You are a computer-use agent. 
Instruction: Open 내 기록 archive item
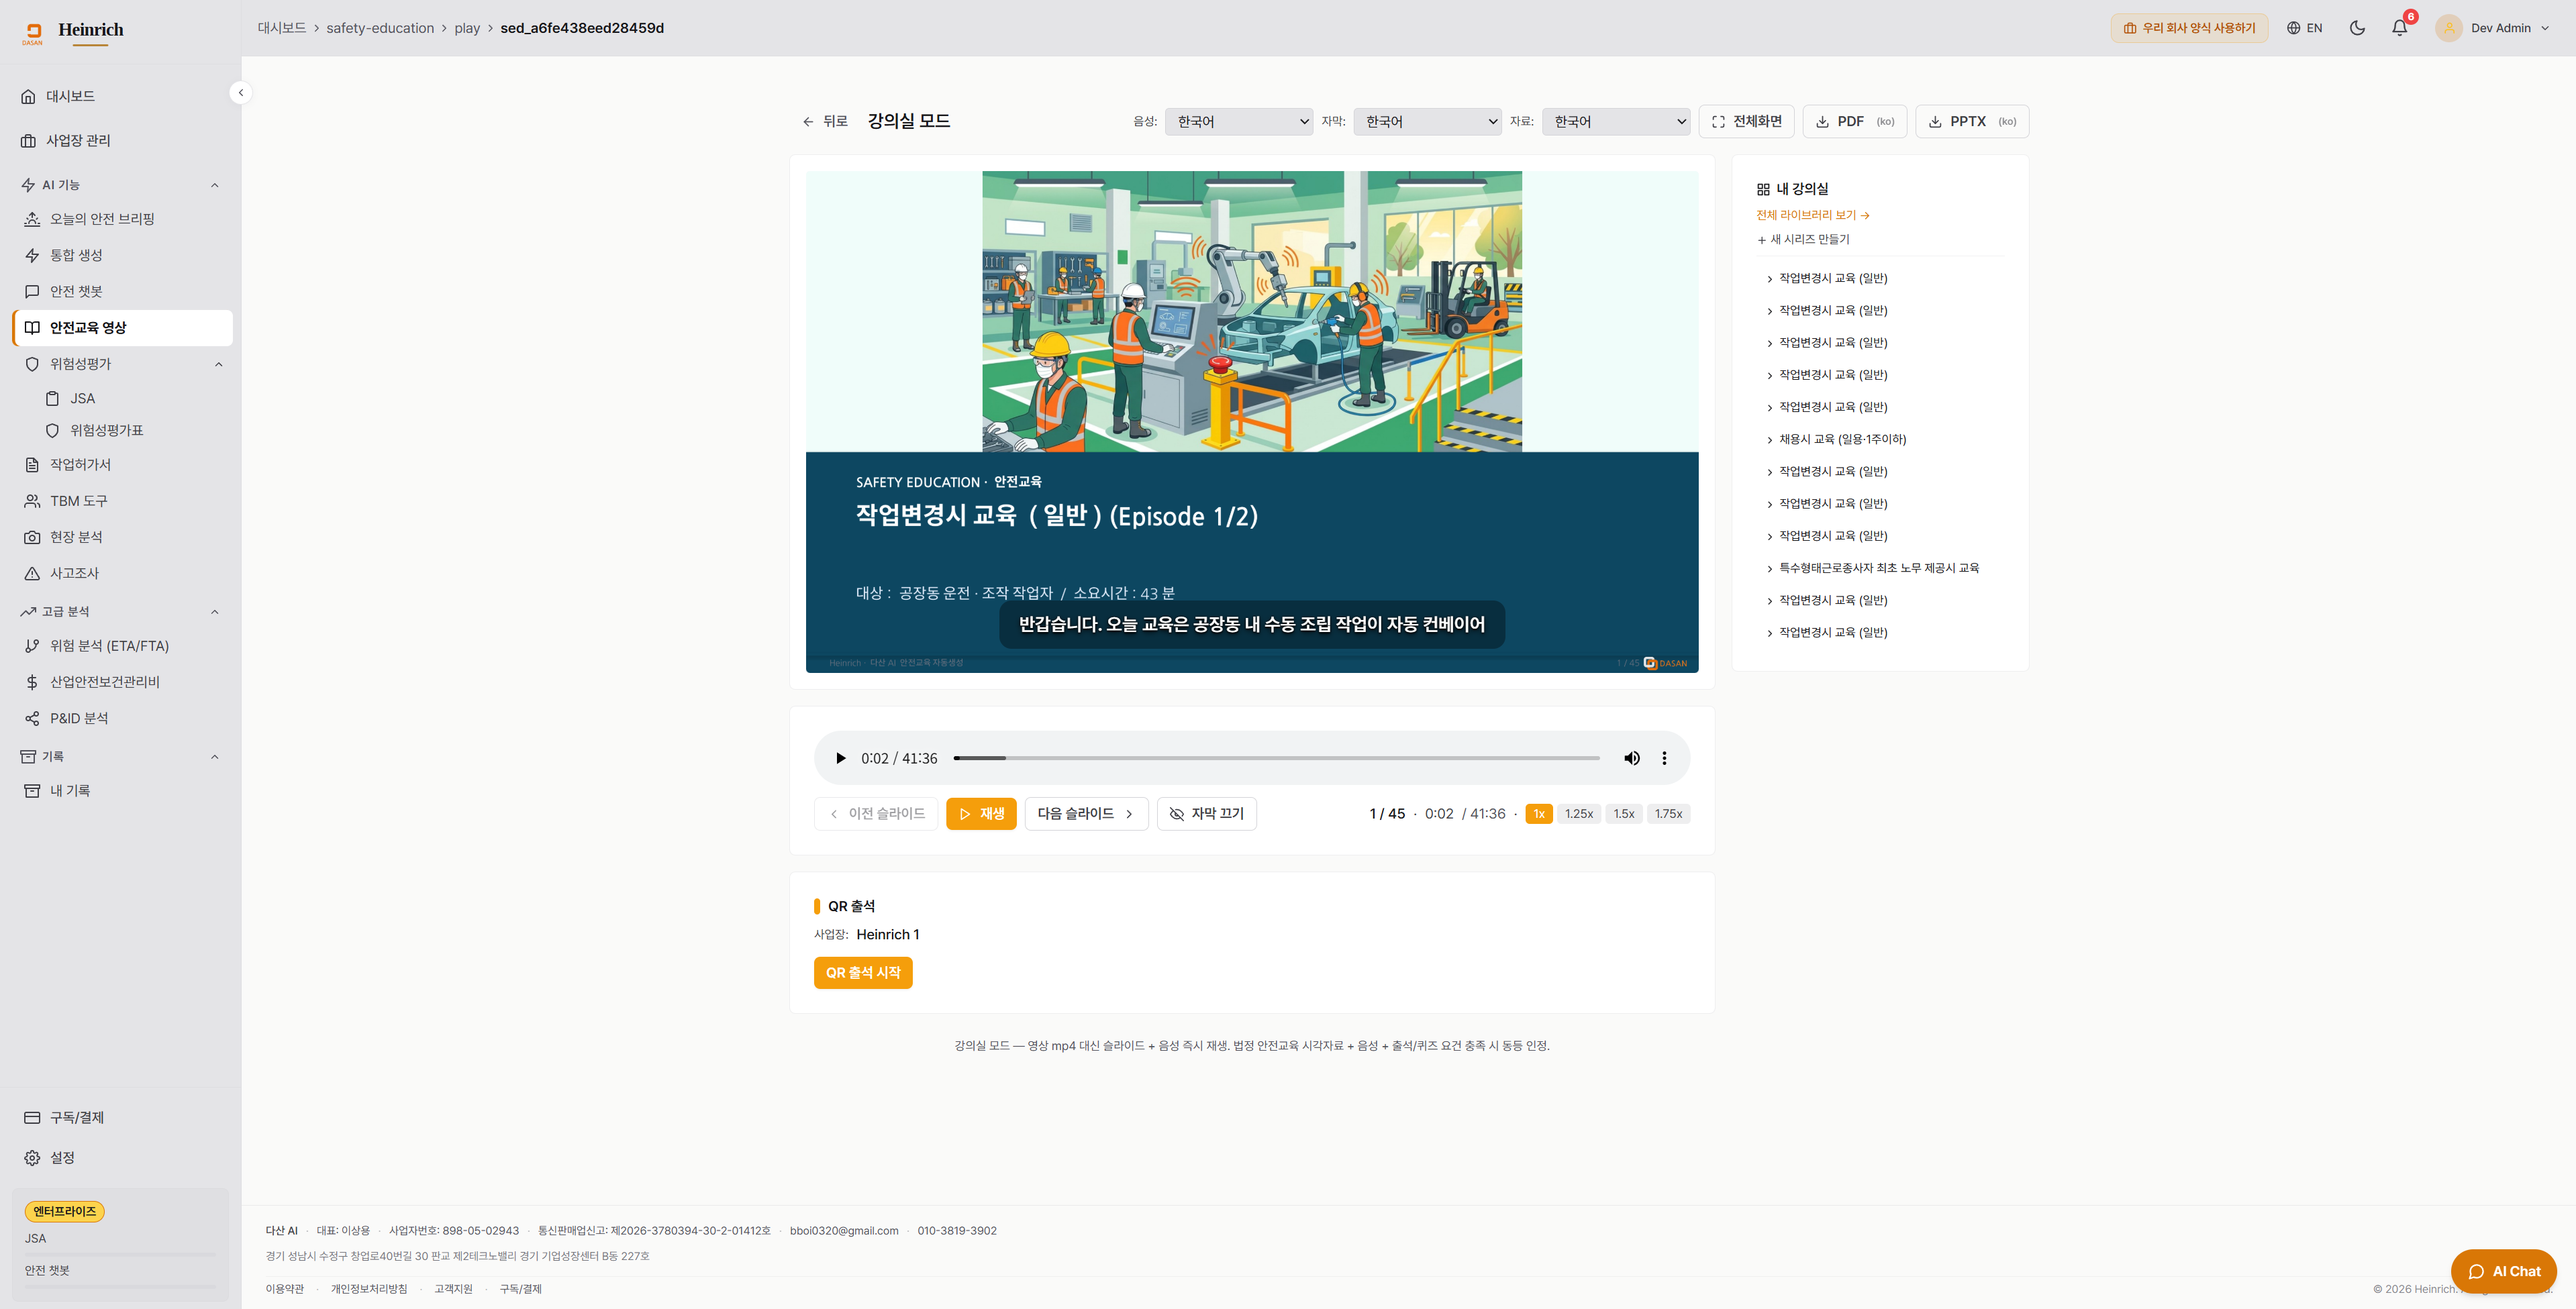click(x=122, y=791)
